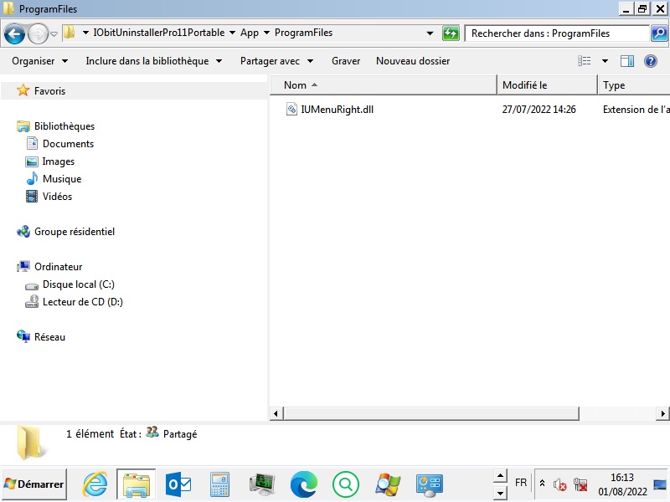Click the Vidéos film strip icon

click(x=32, y=197)
